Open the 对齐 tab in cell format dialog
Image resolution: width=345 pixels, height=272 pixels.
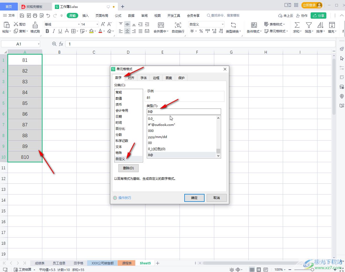click(131, 78)
